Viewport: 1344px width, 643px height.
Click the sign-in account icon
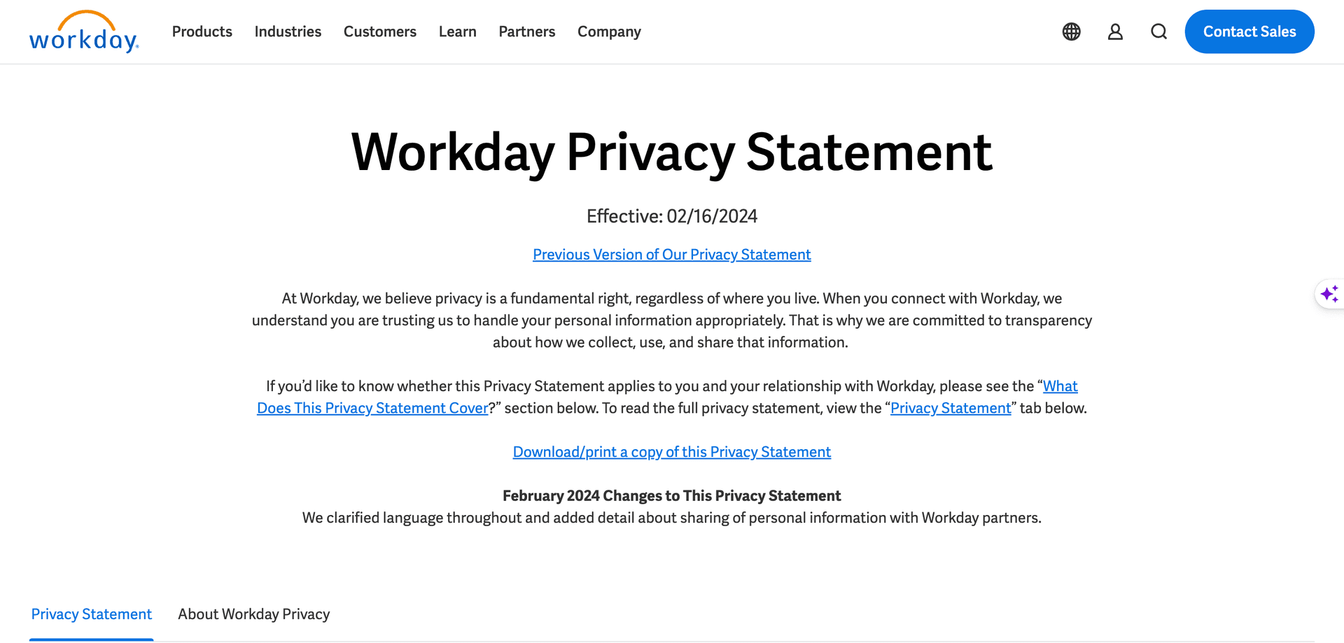[1115, 31]
